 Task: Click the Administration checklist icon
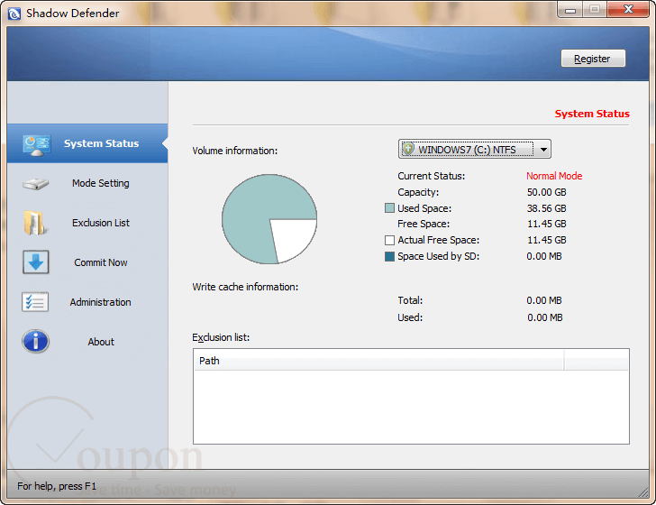(x=35, y=302)
